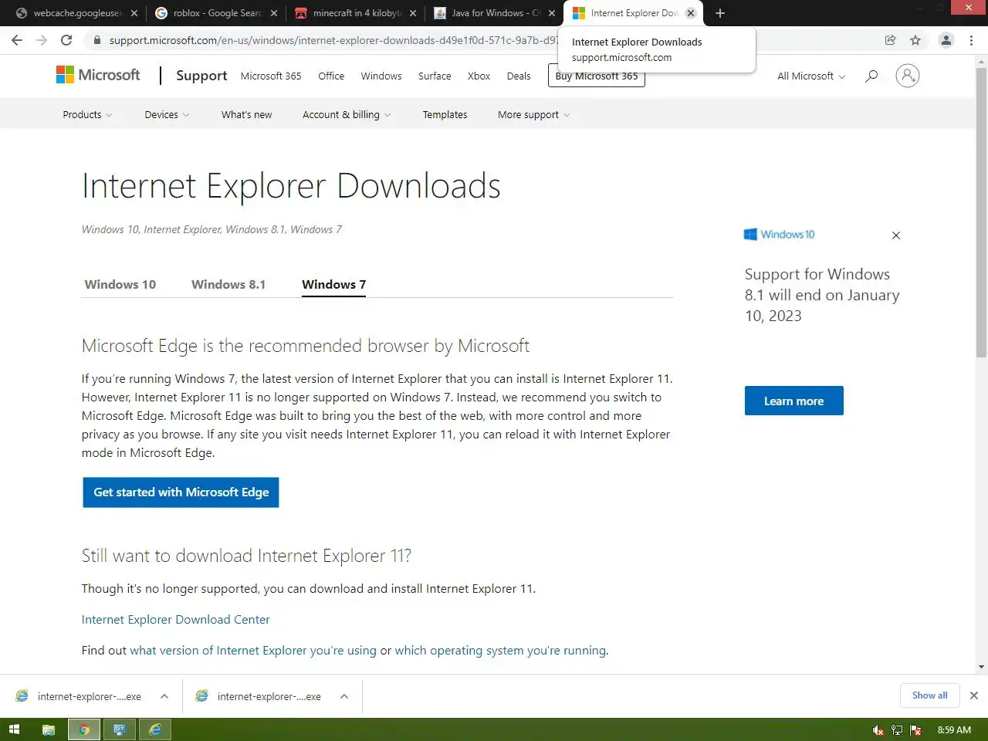Close the minecraft in 4 kilobytes tab
Image resolution: width=988 pixels, height=741 pixels.
pos(412,13)
